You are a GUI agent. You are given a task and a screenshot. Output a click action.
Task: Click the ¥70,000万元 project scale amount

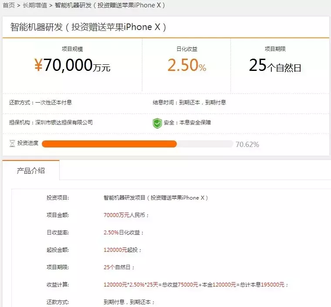pos(72,65)
